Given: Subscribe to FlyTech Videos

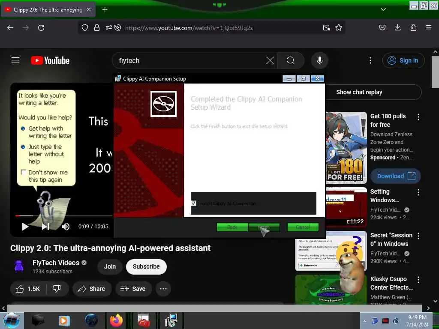Looking at the screenshot, I should click(146, 266).
